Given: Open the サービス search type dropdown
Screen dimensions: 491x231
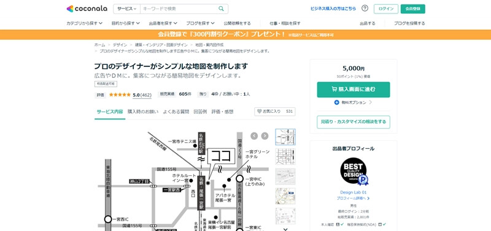Looking at the screenshot, I should pyautogui.click(x=127, y=9).
